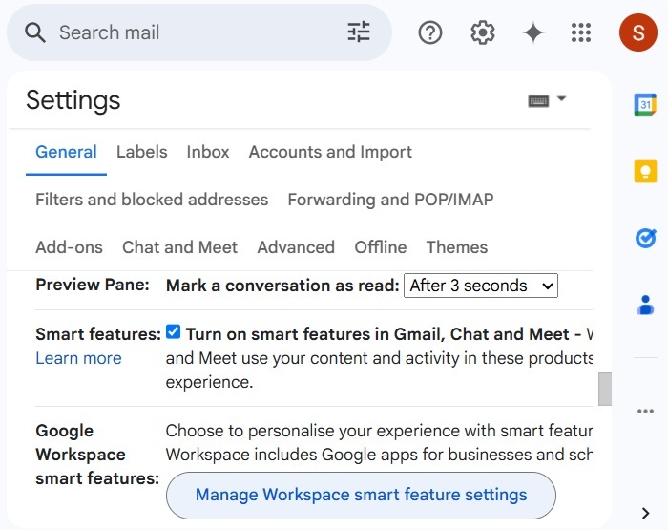The width and height of the screenshot is (668, 530).
Task: Switch to the Labels tab
Action: 142,152
